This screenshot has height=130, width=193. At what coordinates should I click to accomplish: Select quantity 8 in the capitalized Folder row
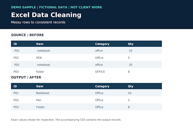click(x=129, y=107)
